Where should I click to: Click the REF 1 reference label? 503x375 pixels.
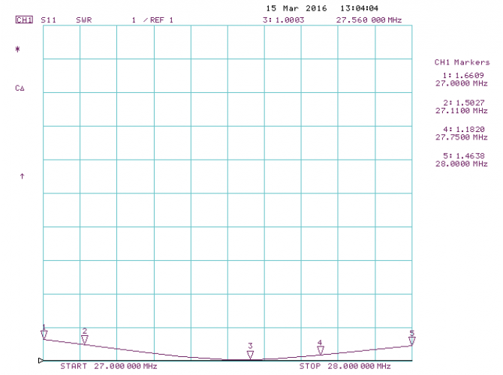point(161,19)
